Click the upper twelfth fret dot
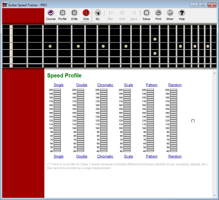Screen dimensions: 219x200 [x=155, y=39]
